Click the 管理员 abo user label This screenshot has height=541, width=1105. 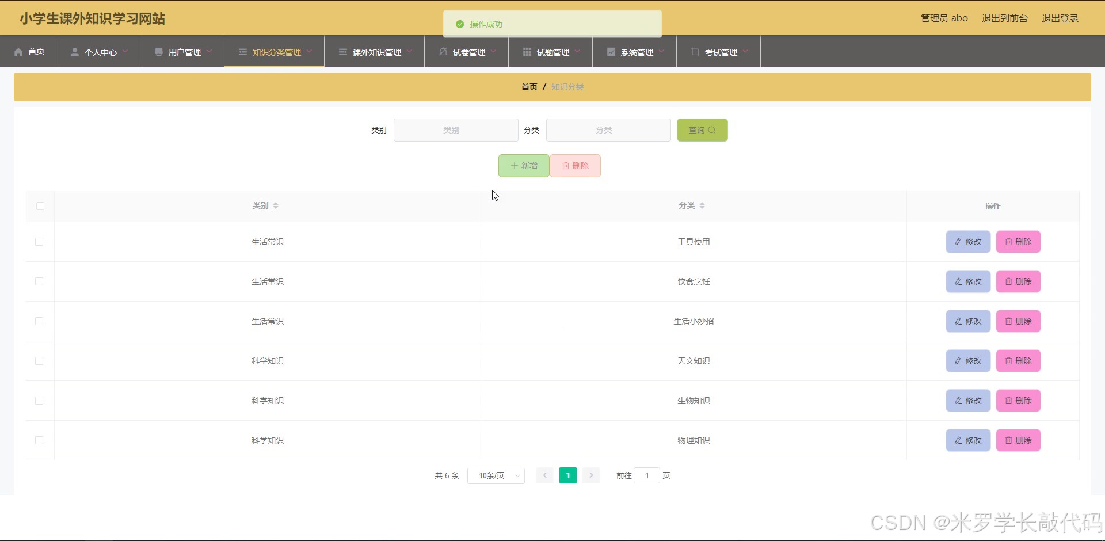[944, 18]
